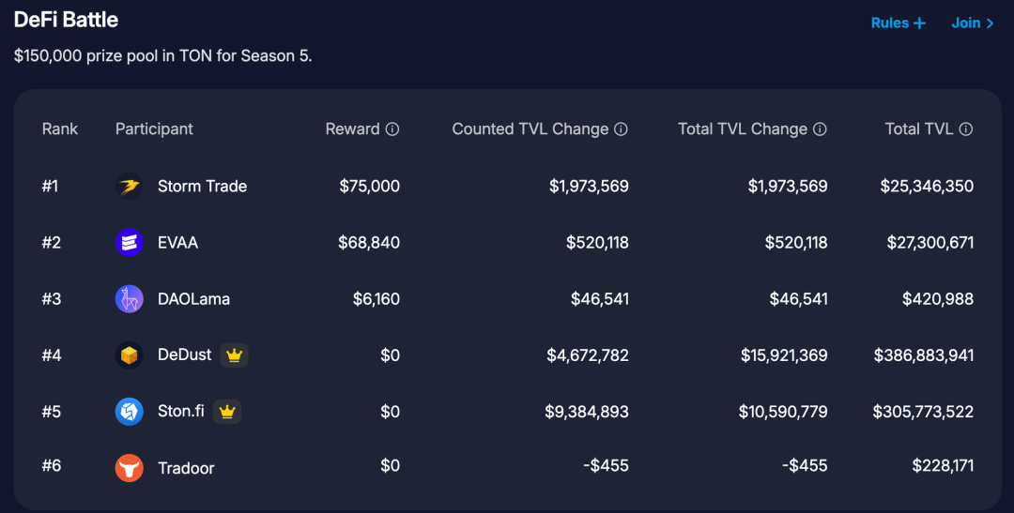Click the Total TVL Change info icon
The width and height of the screenshot is (1014, 513).
(820, 129)
